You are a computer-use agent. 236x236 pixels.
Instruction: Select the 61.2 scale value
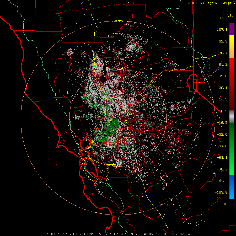[x=223, y=65]
